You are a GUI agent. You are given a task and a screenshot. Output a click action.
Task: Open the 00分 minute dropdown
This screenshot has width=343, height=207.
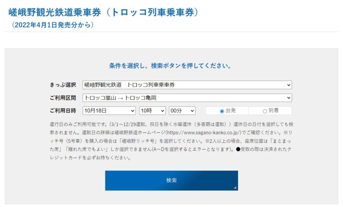[x=182, y=111]
